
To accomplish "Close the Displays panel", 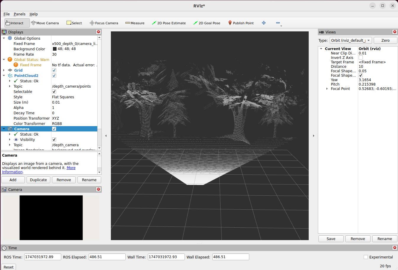I will [x=98, y=32].
